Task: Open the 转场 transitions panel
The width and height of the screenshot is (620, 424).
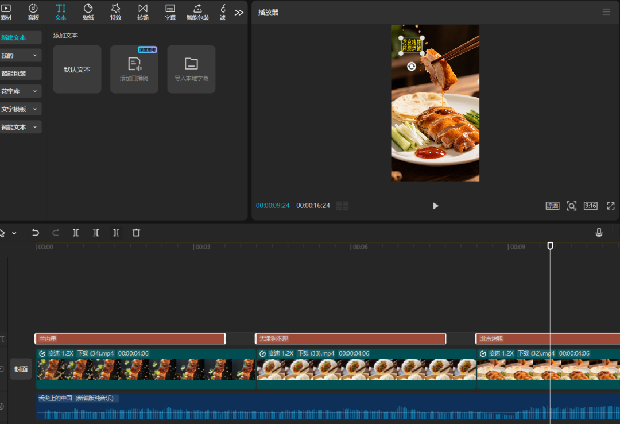Action: 142,11
